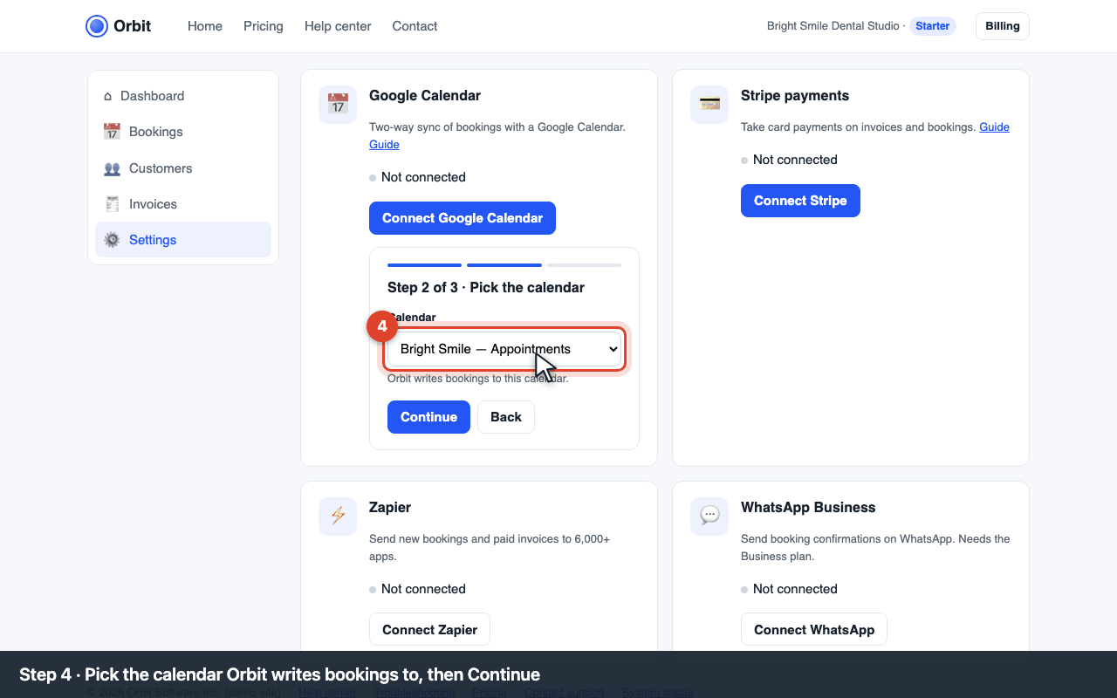The image size is (1117, 698).
Task: Click the Zapier lightning bolt icon
Action: pos(338,517)
